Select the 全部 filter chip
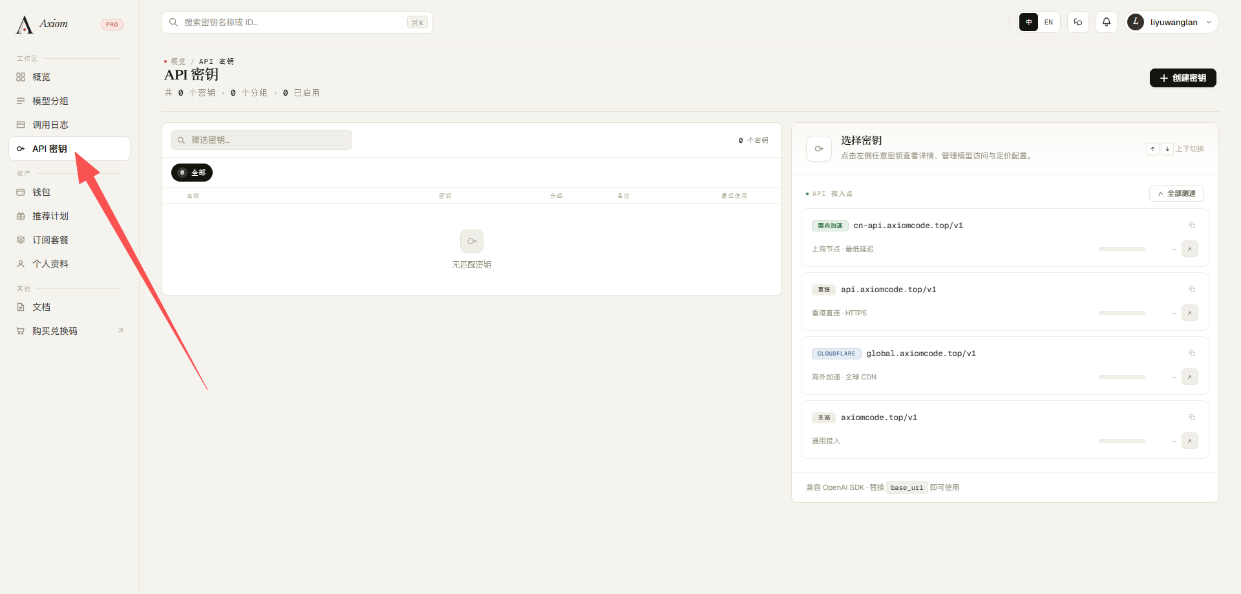This screenshot has width=1241, height=594. [x=192, y=173]
